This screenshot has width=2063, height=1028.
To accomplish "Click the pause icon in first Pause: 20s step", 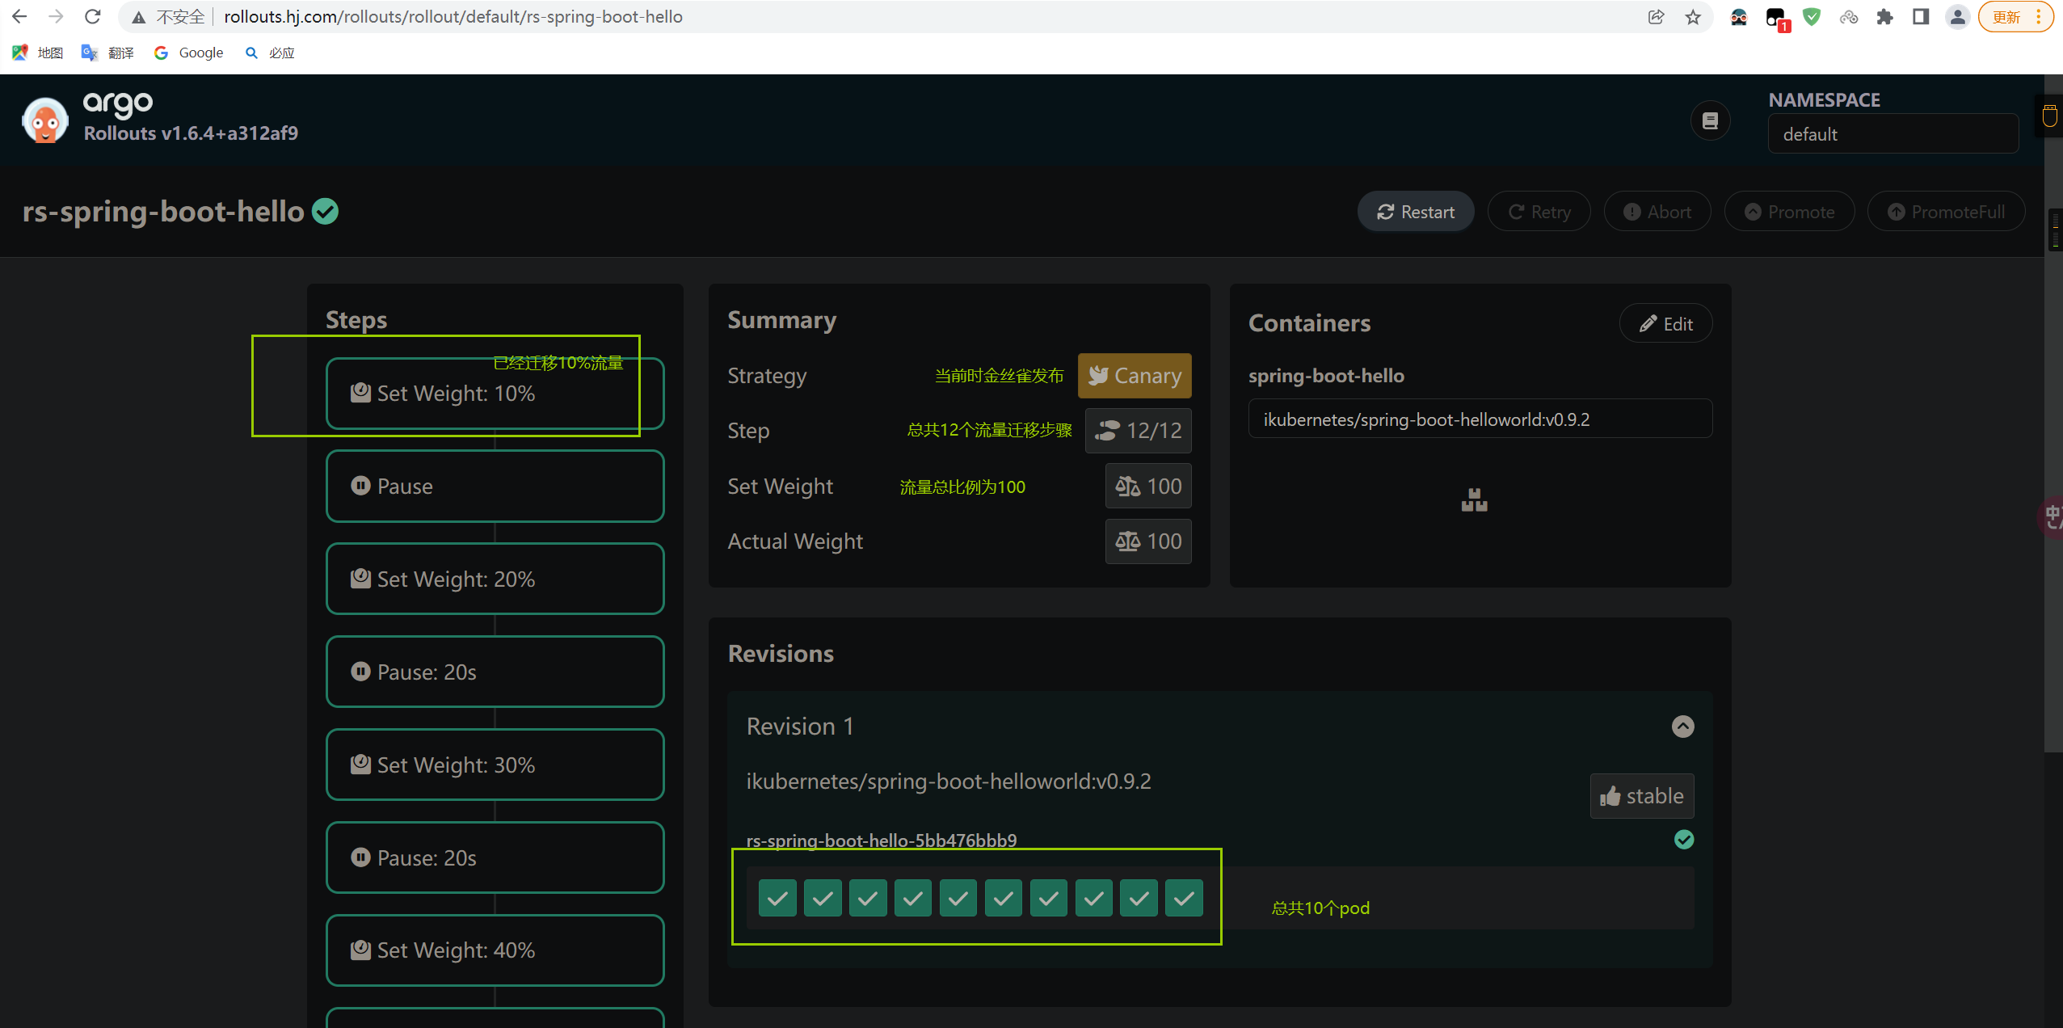I will [x=360, y=672].
